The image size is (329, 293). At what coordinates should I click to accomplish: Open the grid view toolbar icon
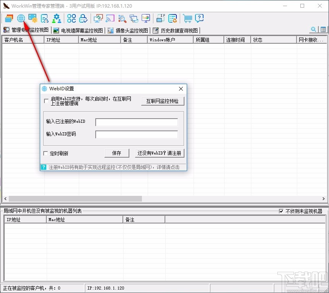(x=70, y=18)
